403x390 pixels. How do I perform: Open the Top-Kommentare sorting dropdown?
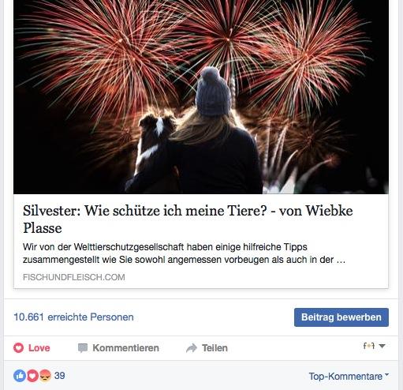[x=349, y=376]
